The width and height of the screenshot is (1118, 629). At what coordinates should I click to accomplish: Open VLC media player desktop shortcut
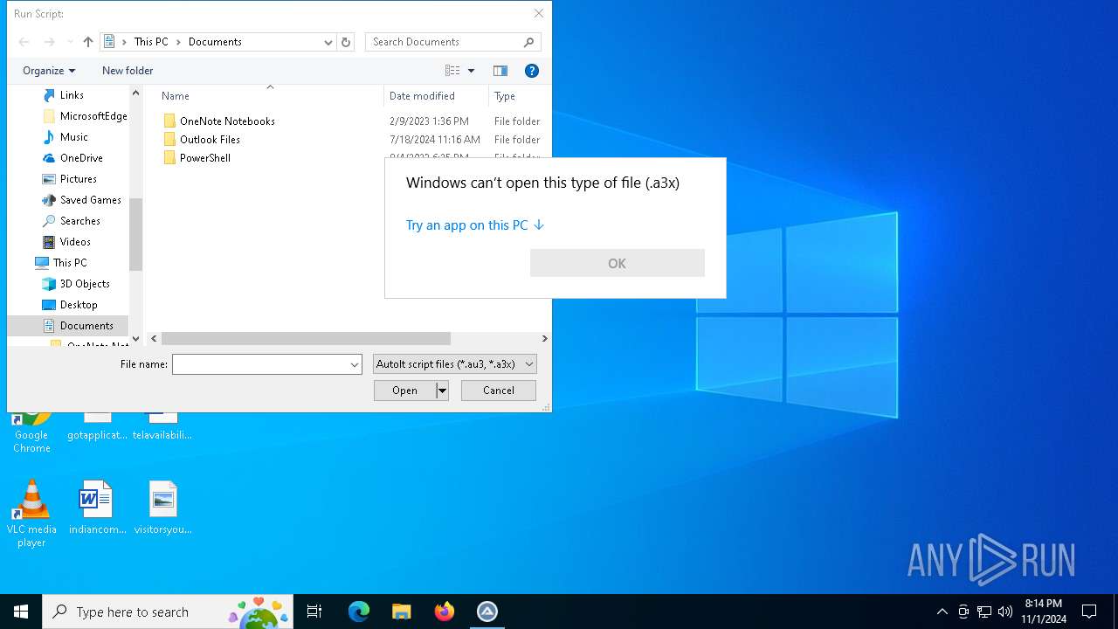(31, 514)
